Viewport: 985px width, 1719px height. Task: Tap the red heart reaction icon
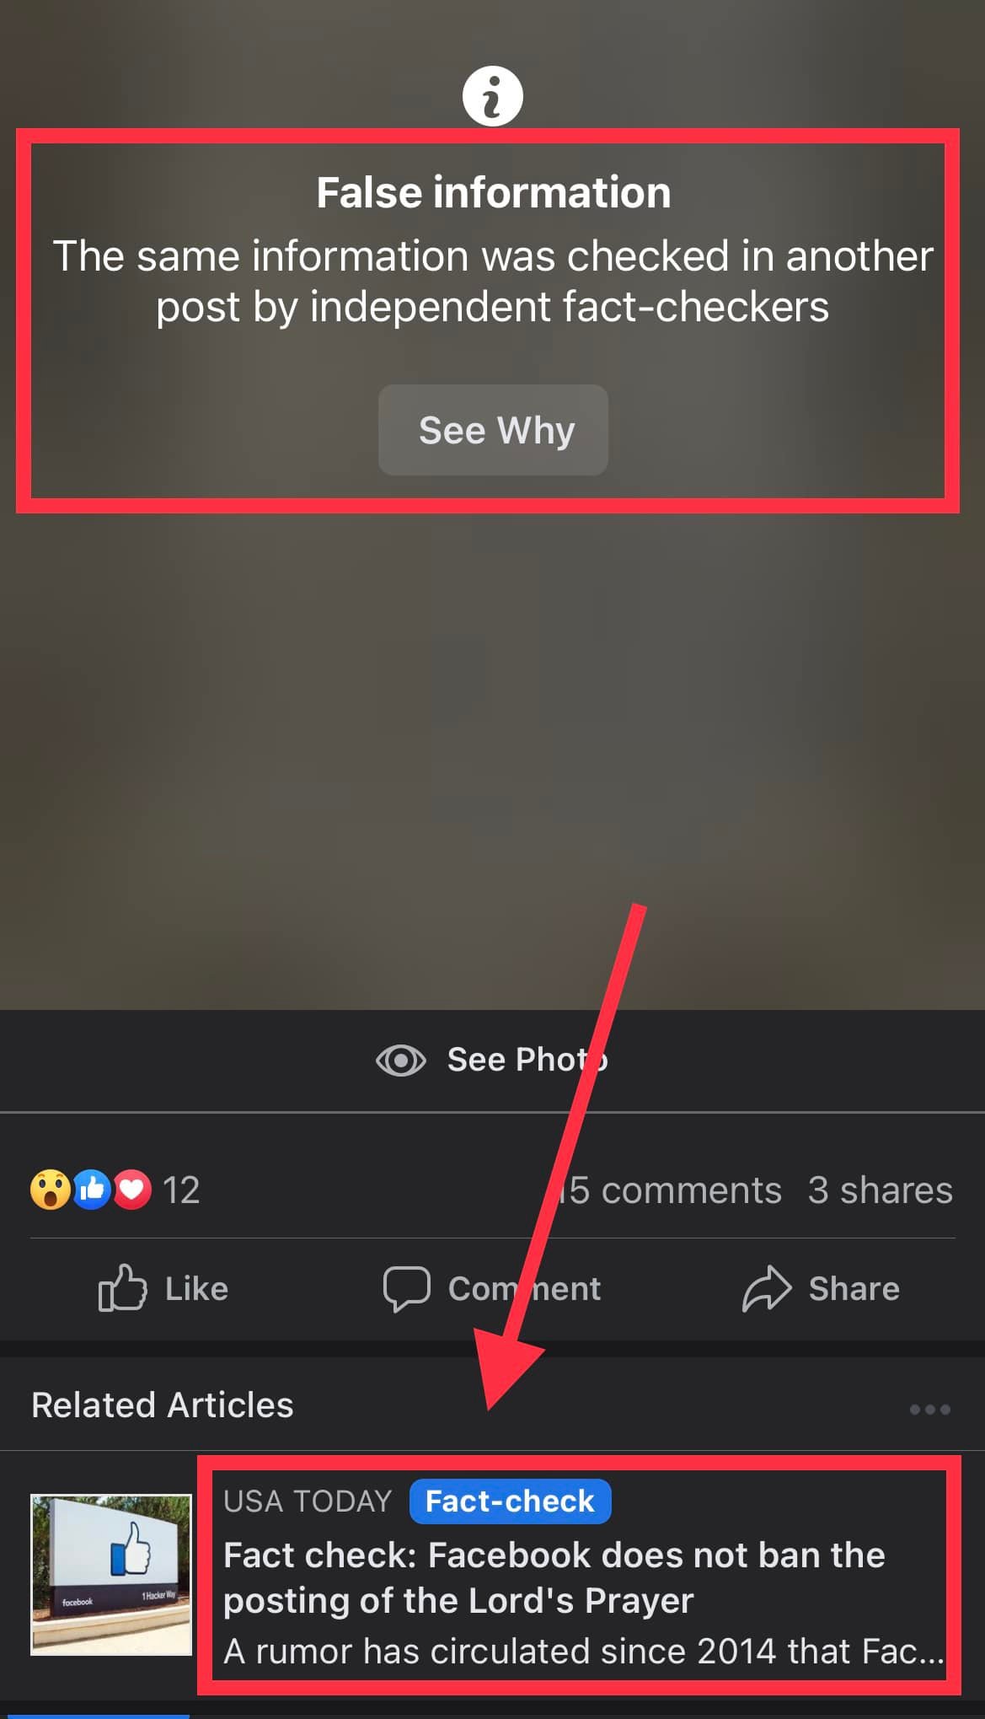(x=132, y=1190)
